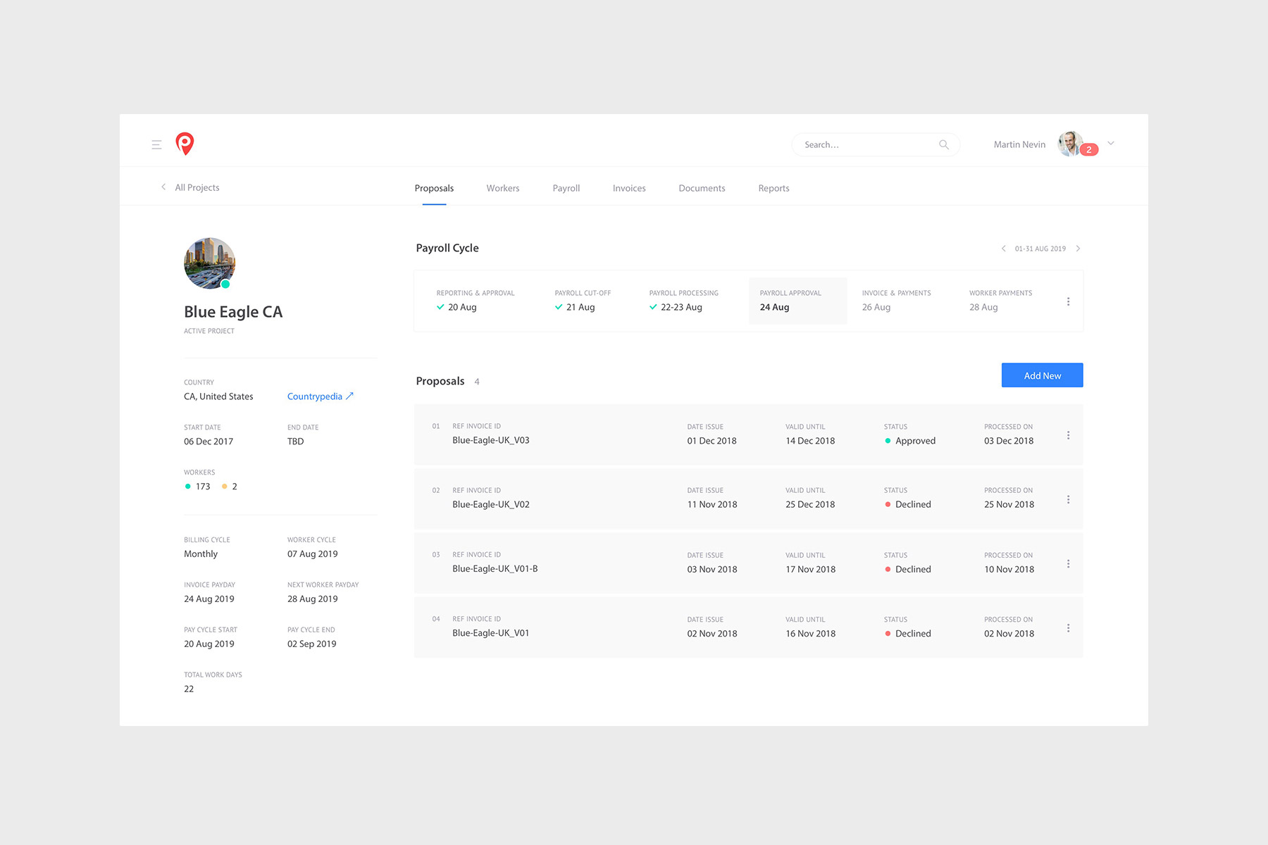Click the Countrypedia external arrow icon

click(x=349, y=396)
